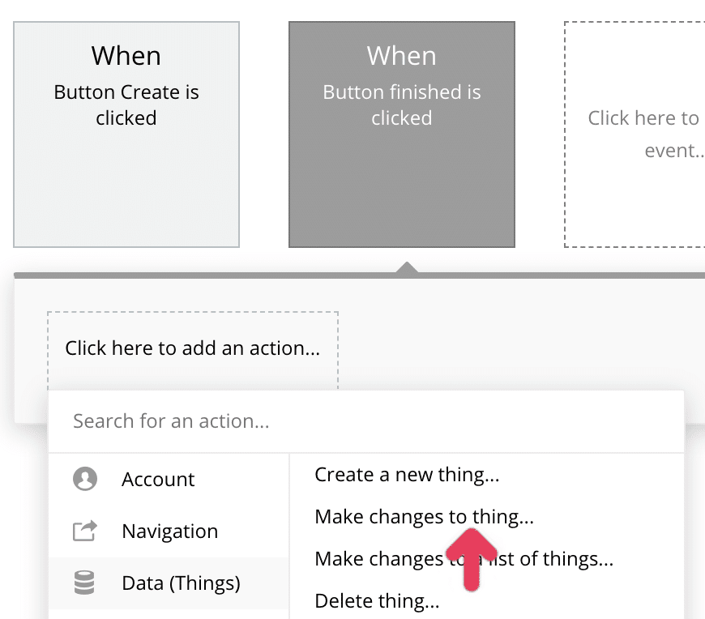Image resolution: width=705 pixels, height=619 pixels.
Task: Click the small triangle pointer under selected event
Action: pos(407,267)
